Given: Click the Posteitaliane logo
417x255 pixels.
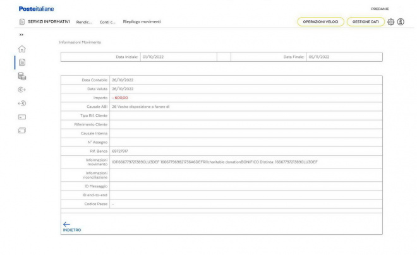Looking at the screenshot, I should [x=36, y=8].
